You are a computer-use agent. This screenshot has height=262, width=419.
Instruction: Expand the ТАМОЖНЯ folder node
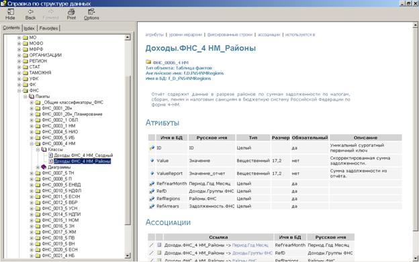point(19,73)
